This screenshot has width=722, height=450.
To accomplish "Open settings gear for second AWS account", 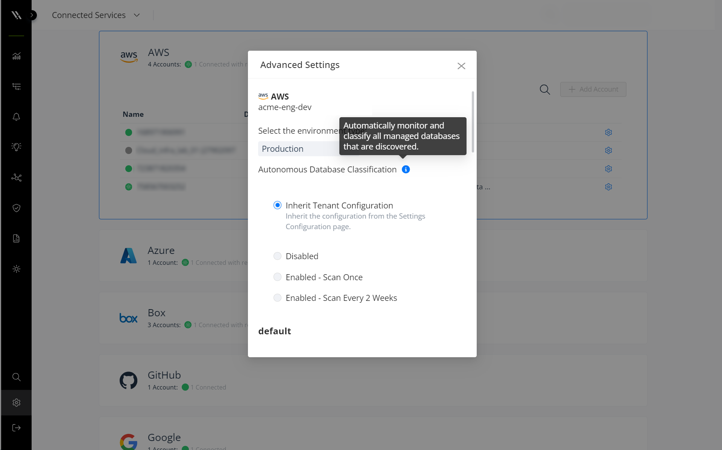I will click(x=608, y=150).
